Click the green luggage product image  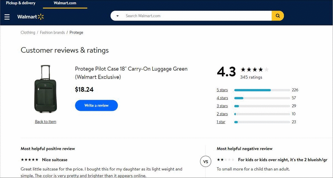pos(46,89)
